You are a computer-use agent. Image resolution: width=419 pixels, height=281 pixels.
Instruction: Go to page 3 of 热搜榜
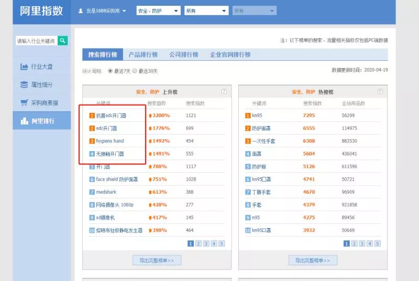pyautogui.click(x=362, y=243)
